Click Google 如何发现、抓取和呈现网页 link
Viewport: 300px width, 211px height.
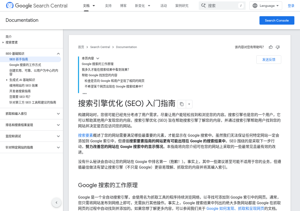click(235, 209)
